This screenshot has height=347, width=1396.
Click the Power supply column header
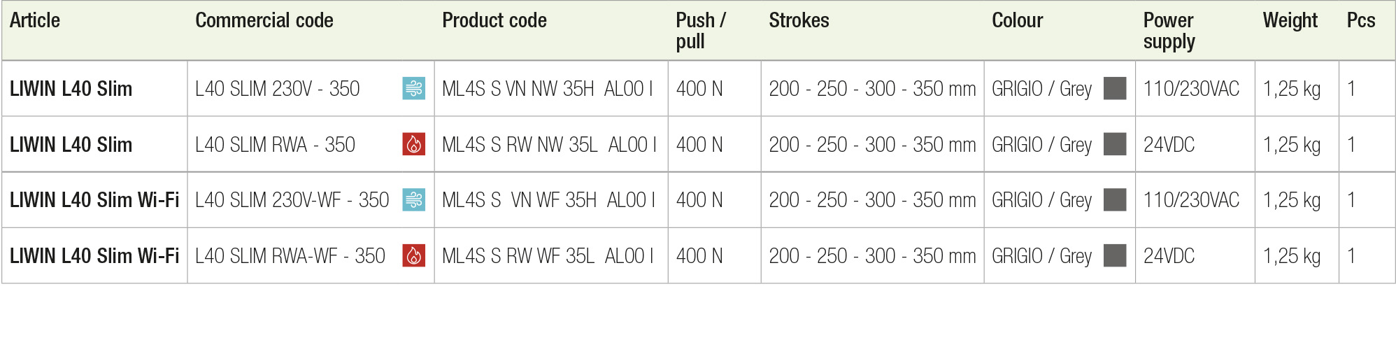click(1169, 31)
